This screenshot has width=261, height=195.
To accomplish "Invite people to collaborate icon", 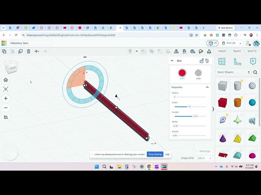I will 248,43.
